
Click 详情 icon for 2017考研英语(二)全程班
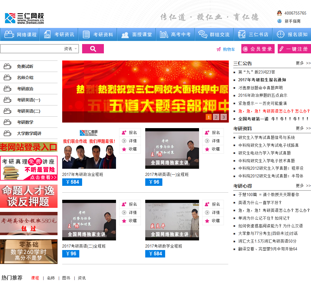[124, 212]
